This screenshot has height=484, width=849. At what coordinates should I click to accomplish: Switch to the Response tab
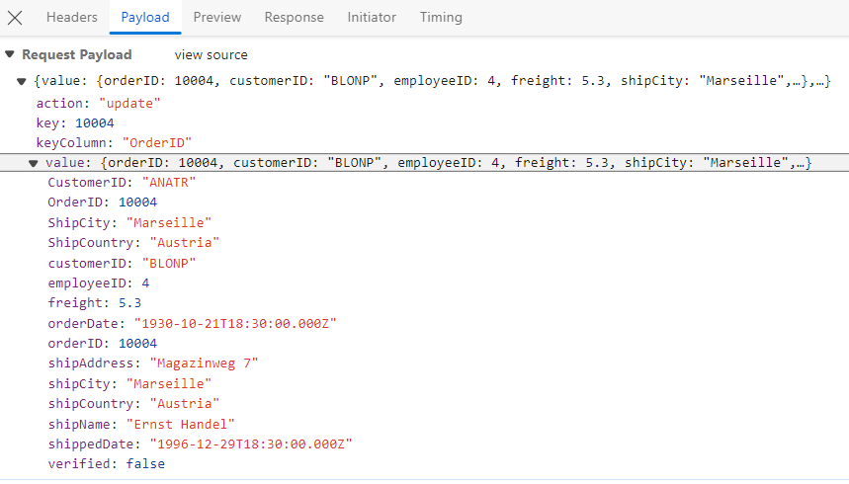pyautogui.click(x=294, y=18)
